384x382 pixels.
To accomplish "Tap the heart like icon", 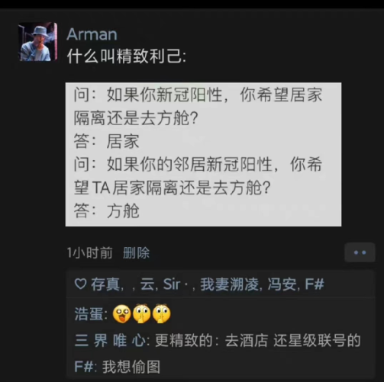I will 81,284.
